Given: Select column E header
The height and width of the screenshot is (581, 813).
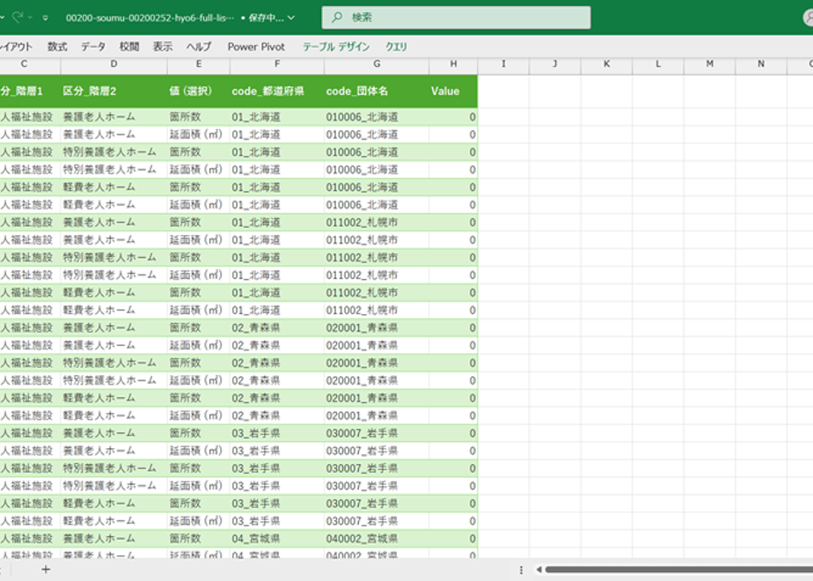Looking at the screenshot, I should (199, 64).
